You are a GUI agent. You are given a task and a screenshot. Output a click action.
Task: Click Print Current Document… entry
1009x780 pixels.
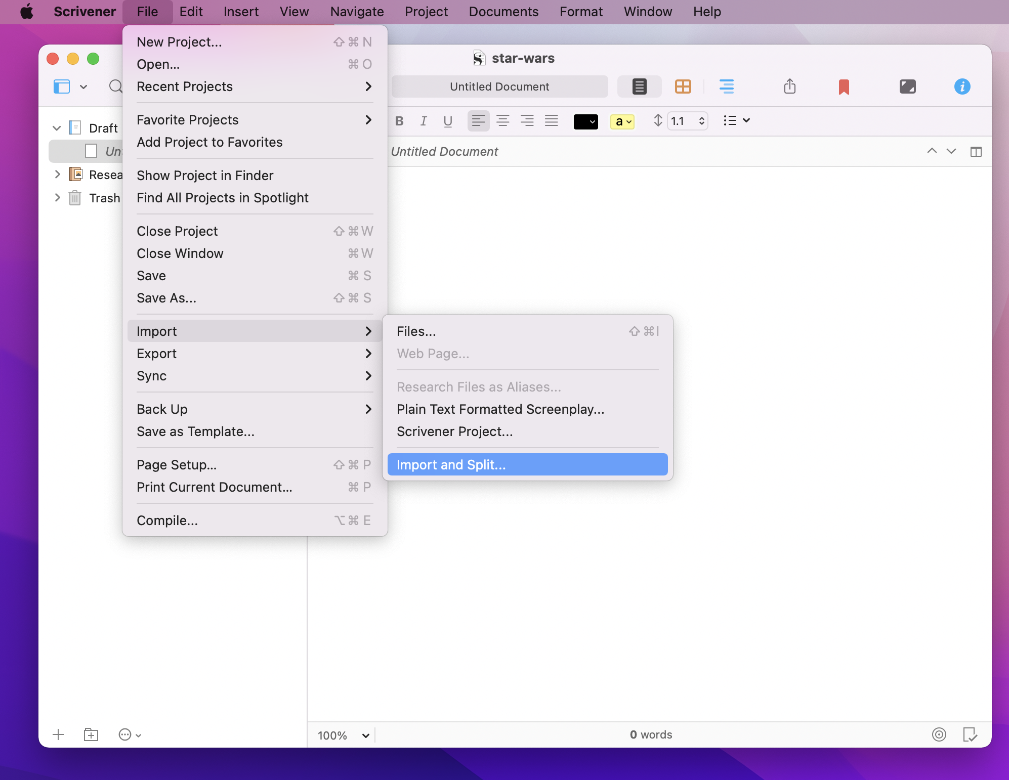coord(255,487)
